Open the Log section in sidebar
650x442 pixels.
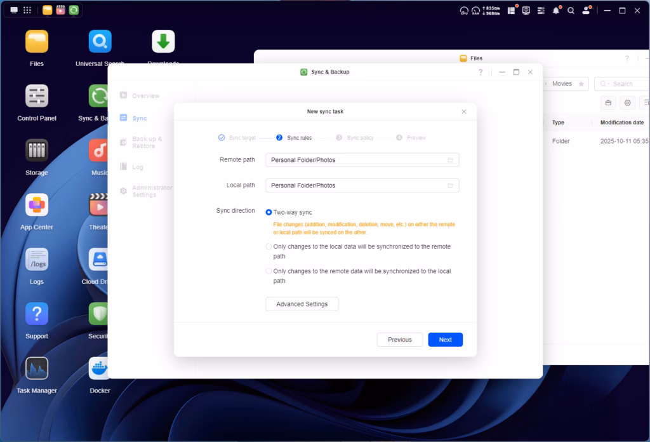tap(137, 167)
